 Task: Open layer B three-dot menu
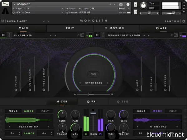click(103, 35)
